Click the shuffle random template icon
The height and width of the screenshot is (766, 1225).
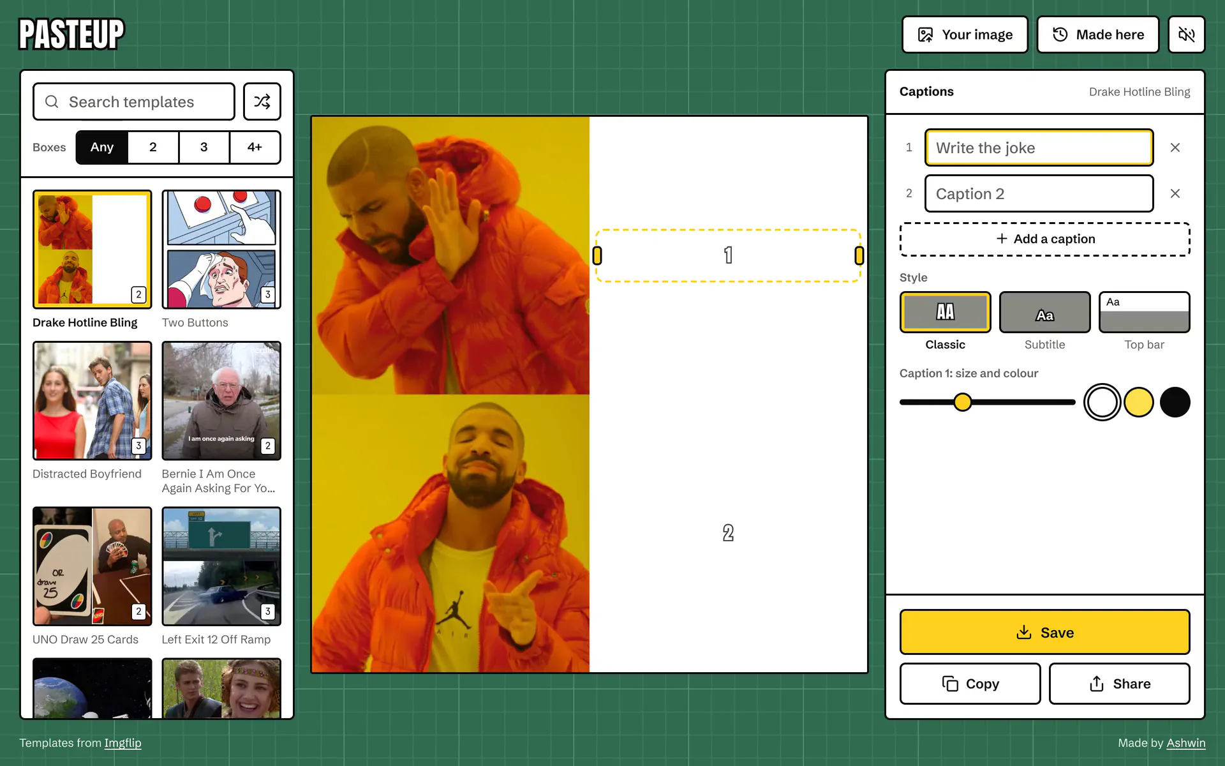click(x=262, y=101)
